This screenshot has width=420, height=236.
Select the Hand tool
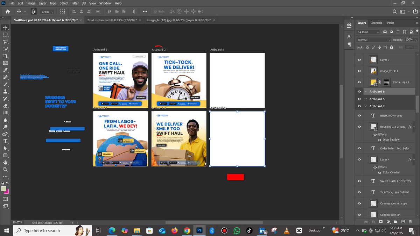point(5,163)
